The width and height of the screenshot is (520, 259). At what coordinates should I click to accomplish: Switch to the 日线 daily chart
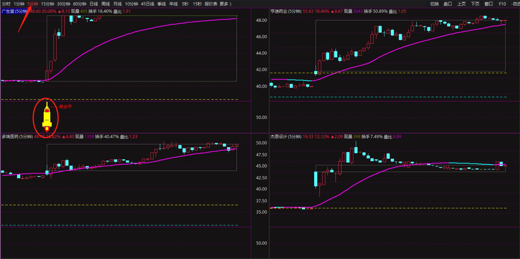[94, 4]
